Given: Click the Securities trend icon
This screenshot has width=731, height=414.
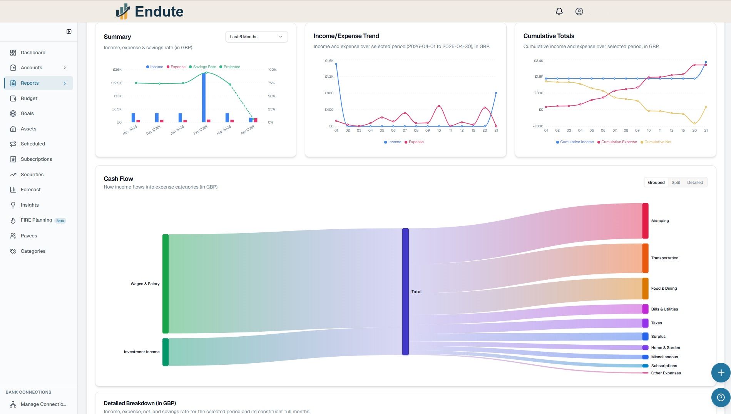Looking at the screenshot, I should coord(13,175).
